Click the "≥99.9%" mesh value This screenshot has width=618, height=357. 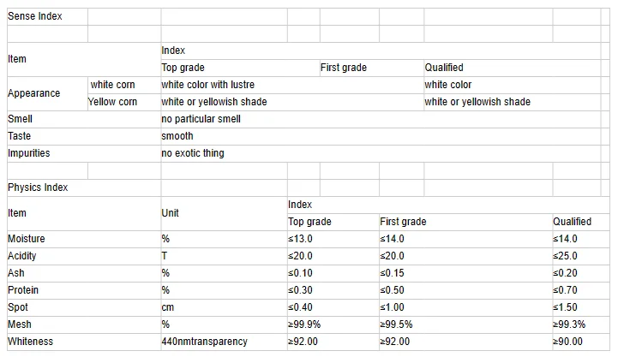(x=304, y=324)
